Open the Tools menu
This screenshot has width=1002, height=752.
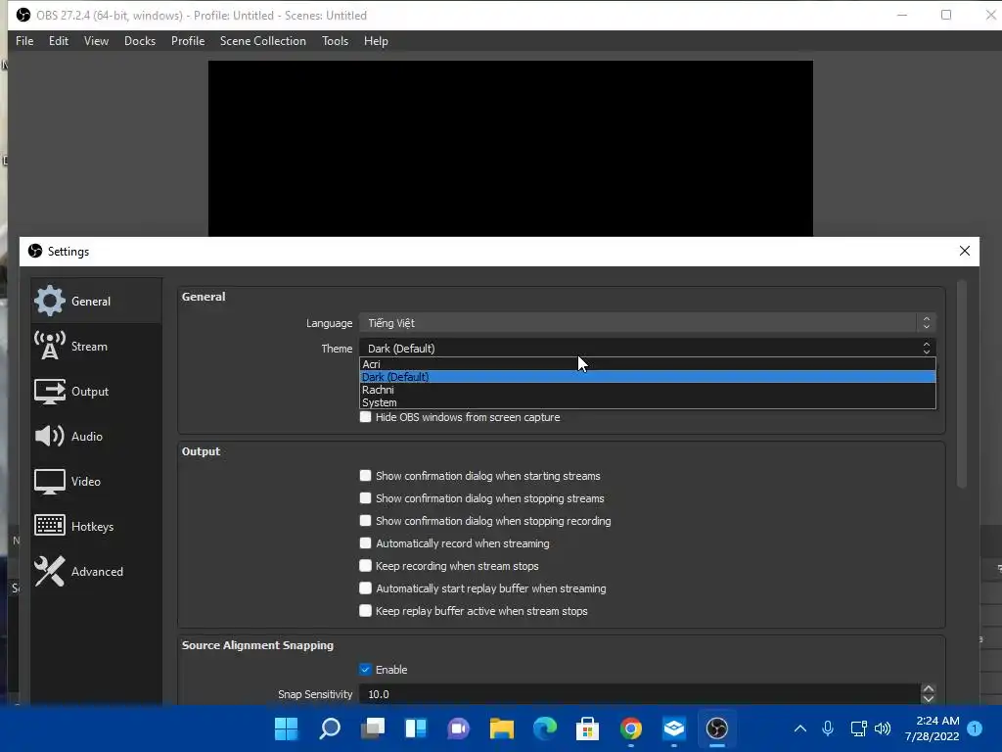335,41
